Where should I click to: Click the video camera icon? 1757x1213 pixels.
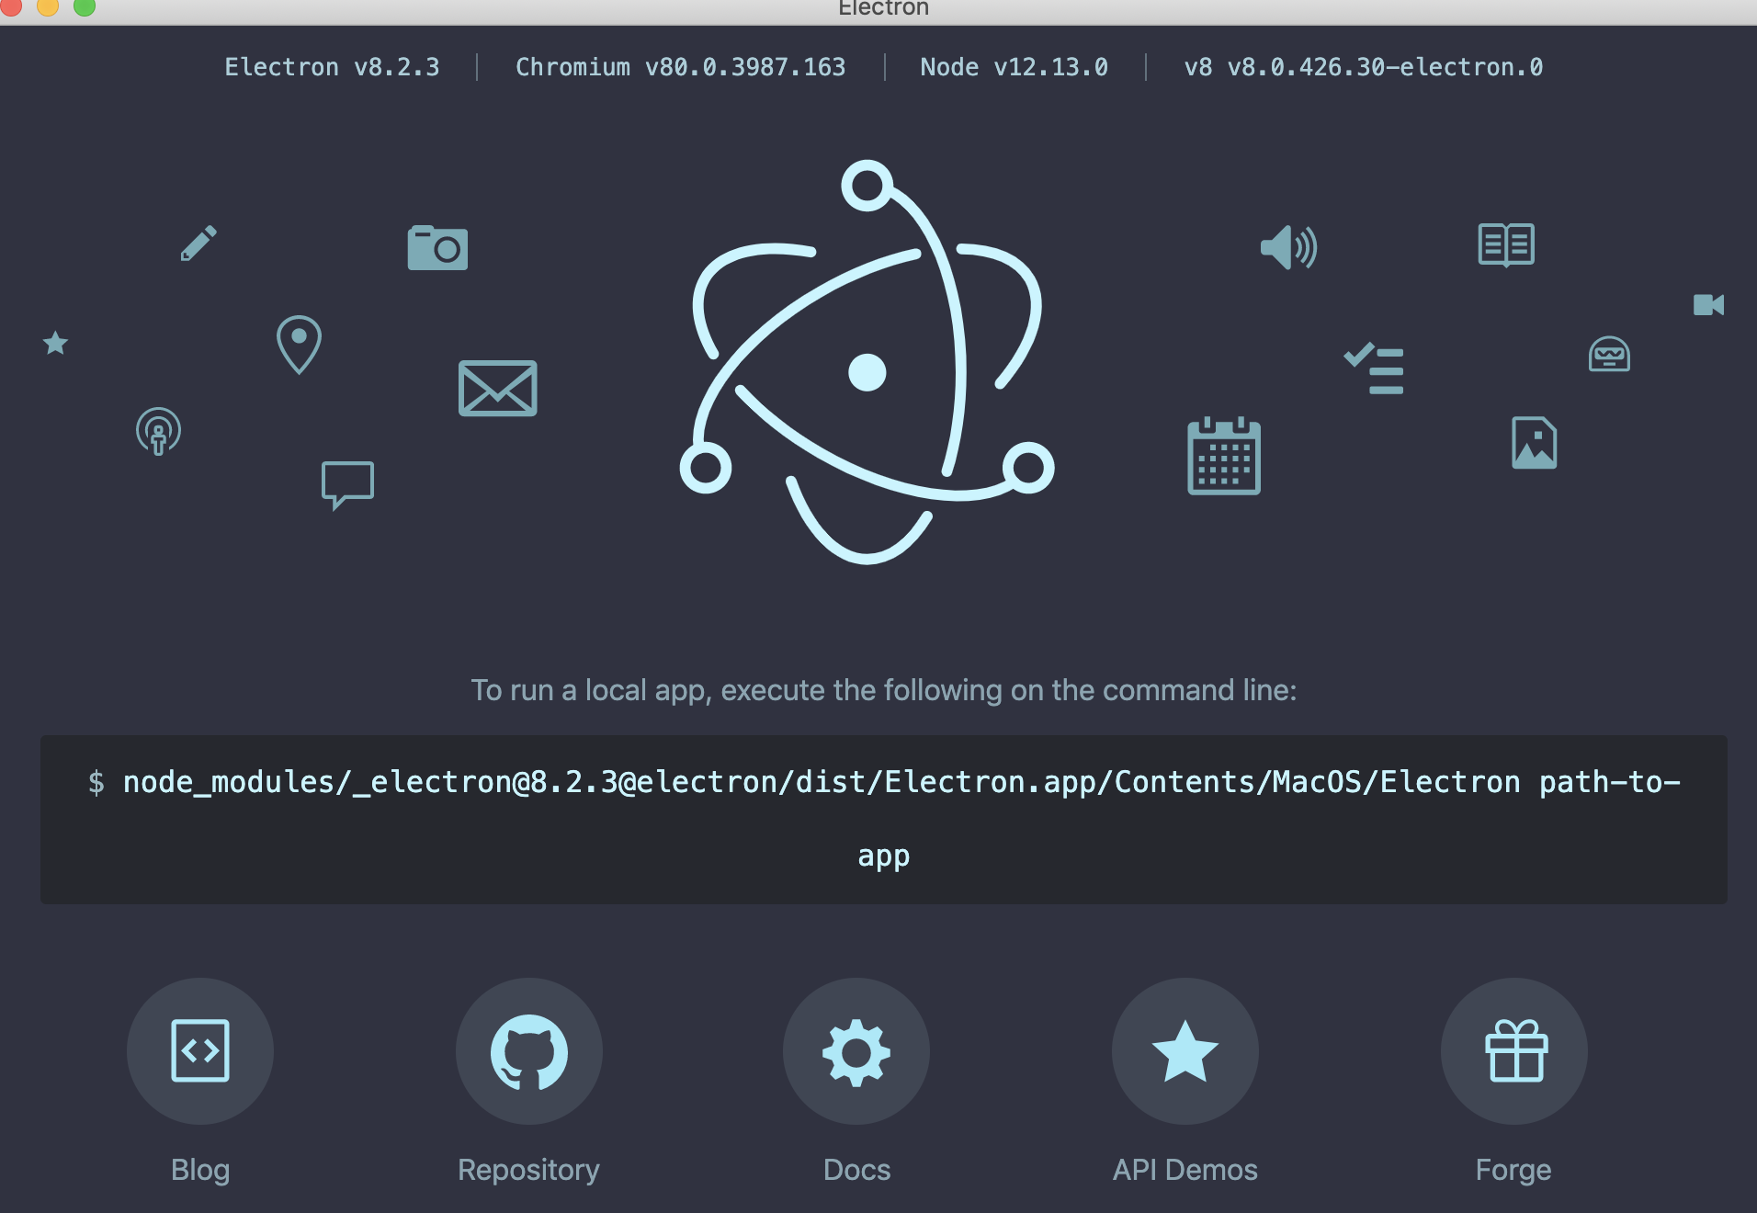click(1709, 305)
